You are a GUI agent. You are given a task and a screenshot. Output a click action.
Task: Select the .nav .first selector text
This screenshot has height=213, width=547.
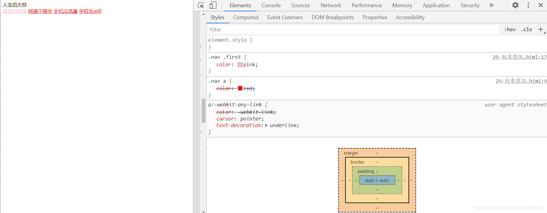tap(224, 57)
